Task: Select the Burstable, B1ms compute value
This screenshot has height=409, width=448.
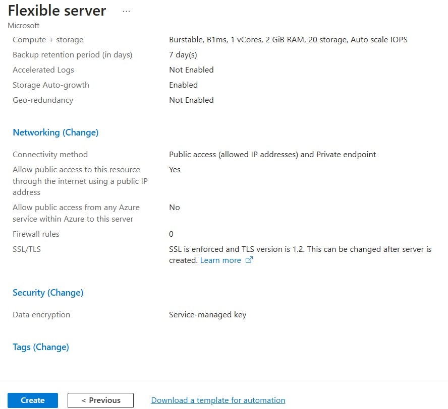Action: 288,40
